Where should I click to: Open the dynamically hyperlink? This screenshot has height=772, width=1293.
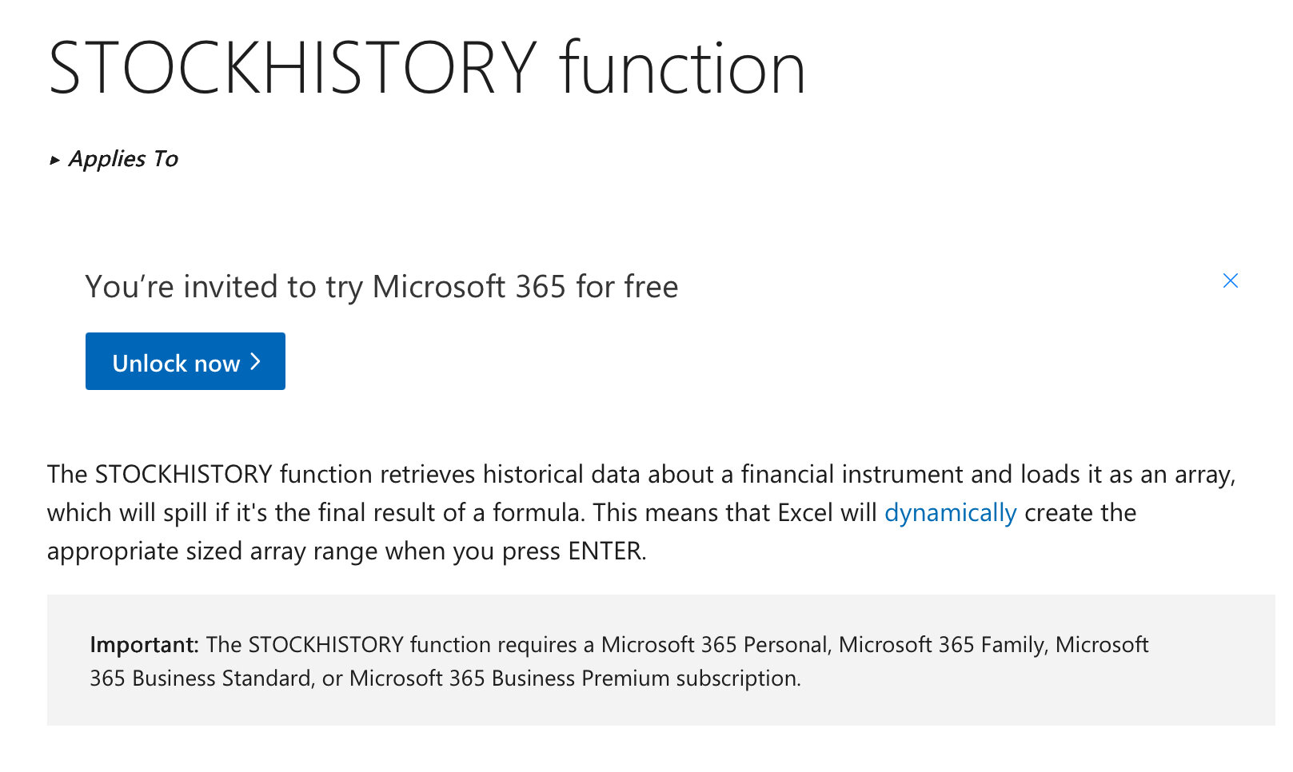coord(950,512)
